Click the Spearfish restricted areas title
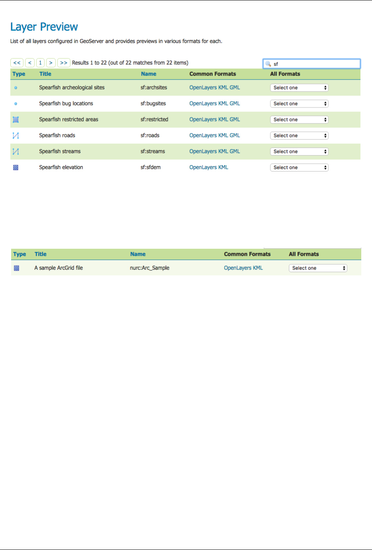 point(69,119)
